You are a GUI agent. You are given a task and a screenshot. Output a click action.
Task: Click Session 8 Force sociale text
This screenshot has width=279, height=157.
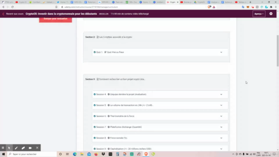click(119, 138)
